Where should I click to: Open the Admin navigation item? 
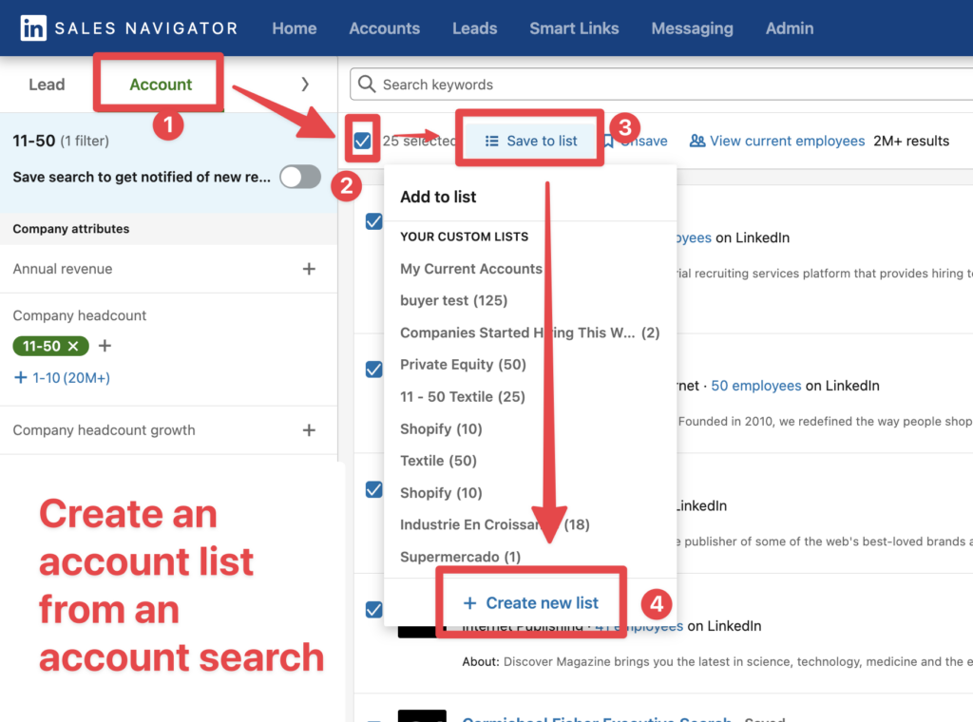[x=790, y=28]
